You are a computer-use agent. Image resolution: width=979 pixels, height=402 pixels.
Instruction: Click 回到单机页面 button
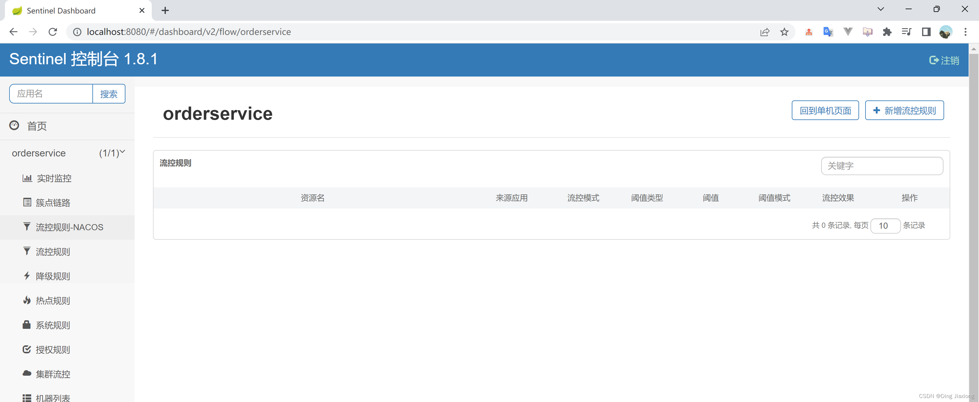(825, 110)
